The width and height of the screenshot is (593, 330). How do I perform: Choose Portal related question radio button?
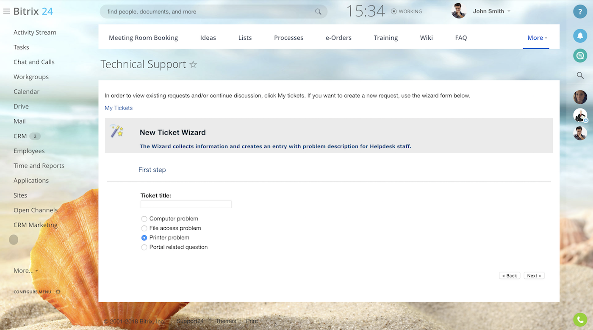point(144,247)
